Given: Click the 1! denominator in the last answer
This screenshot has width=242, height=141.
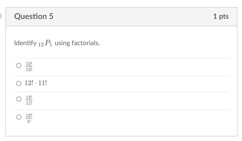Looking at the screenshot, I should point(29,121).
